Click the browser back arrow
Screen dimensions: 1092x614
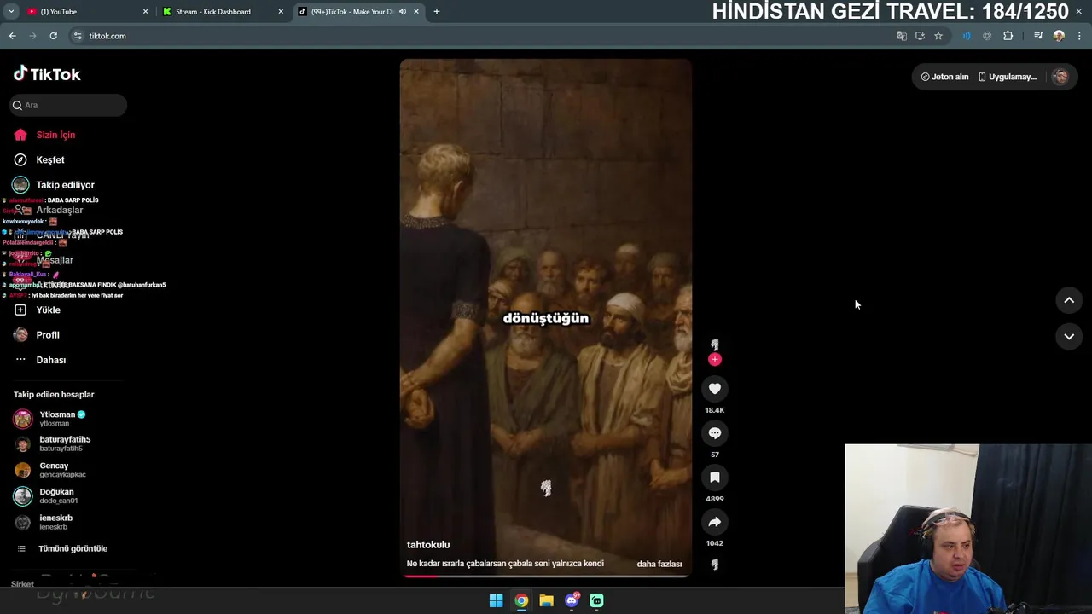click(x=12, y=36)
